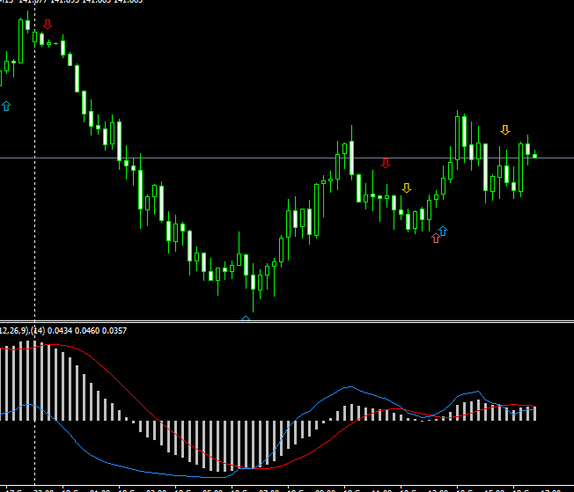Select the latest candle at the chart's right end
Screen dimensions: 574x492
[534, 156]
